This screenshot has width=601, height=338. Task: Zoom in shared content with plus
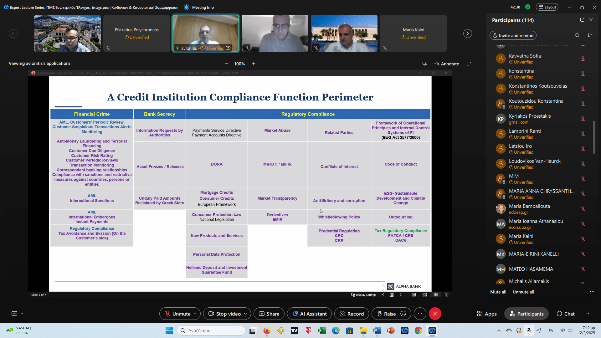(x=254, y=64)
